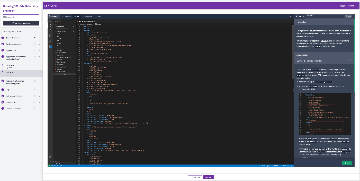Open the Help tab
Viewport: 360px width, 181px height.
coord(98,16)
